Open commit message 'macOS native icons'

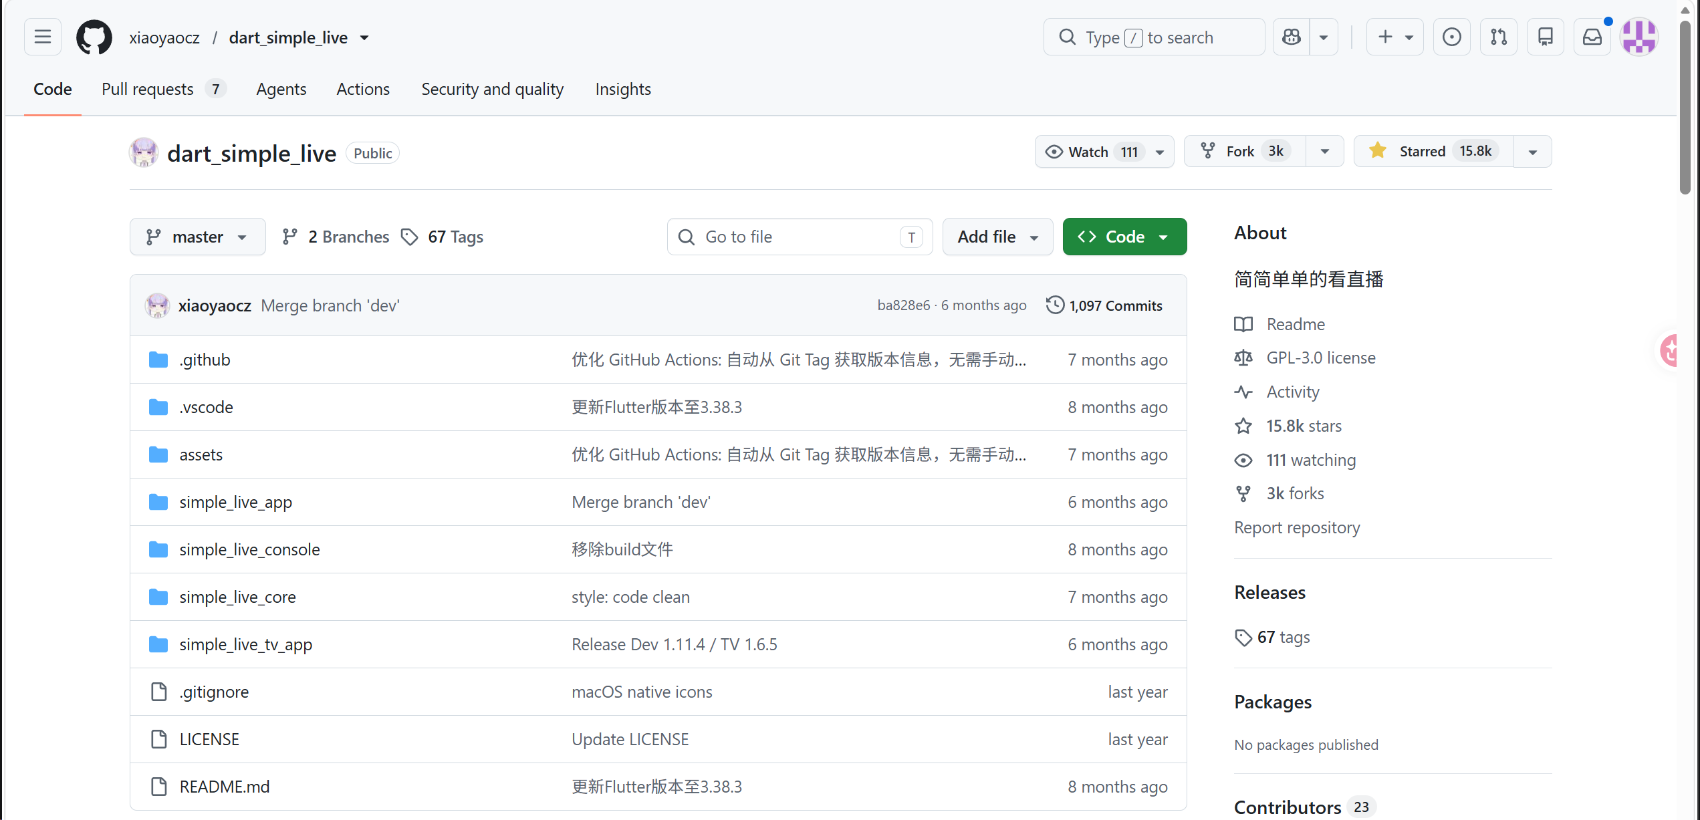(x=642, y=692)
